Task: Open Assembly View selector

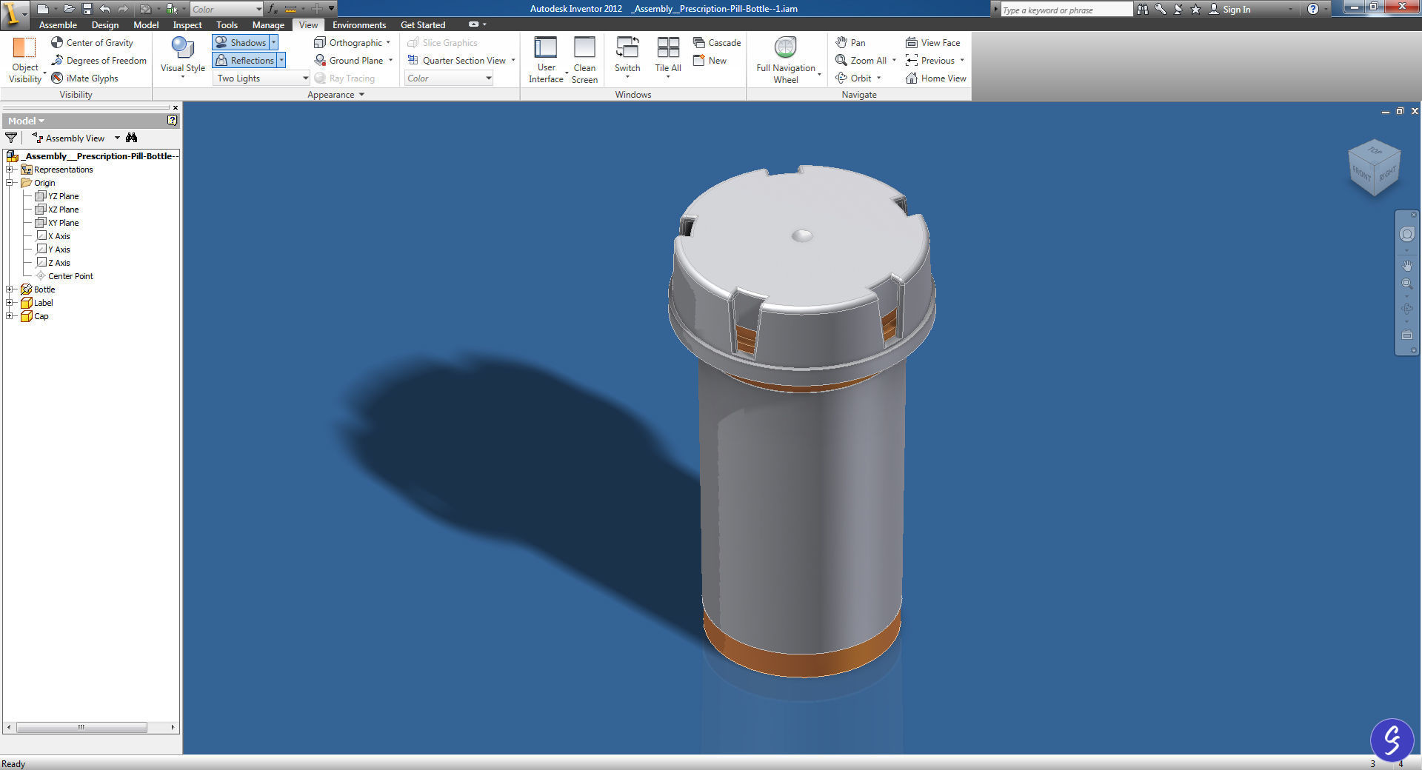Action: point(76,138)
